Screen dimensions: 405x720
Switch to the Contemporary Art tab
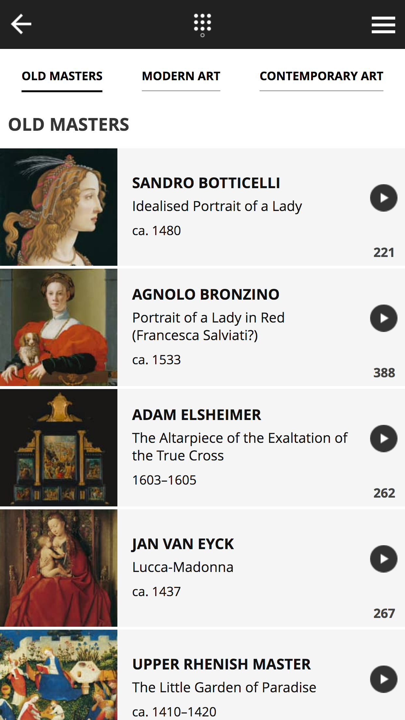pos(321,76)
